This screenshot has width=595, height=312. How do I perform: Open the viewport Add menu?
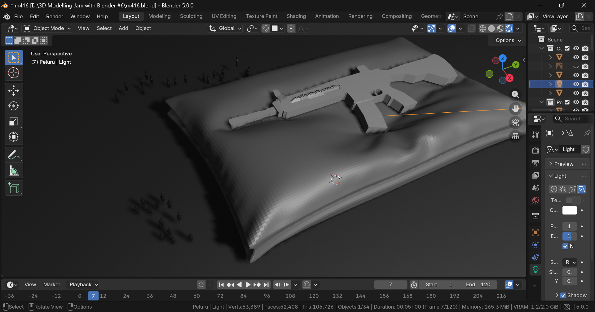click(x=123, y=28)
